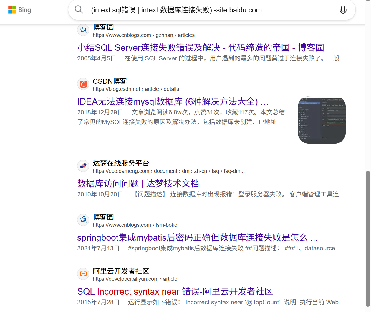Click the 阿里云开发者社区 favicon
371x312 pixels.
pyautogui.click(x=83, y=274)
